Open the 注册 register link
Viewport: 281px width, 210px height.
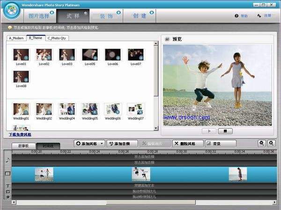point(267,16)
